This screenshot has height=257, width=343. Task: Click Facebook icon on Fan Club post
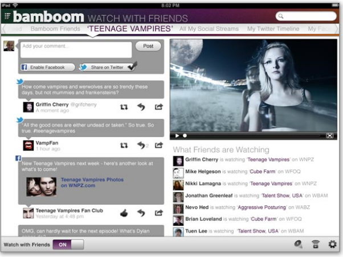(18, 158)
